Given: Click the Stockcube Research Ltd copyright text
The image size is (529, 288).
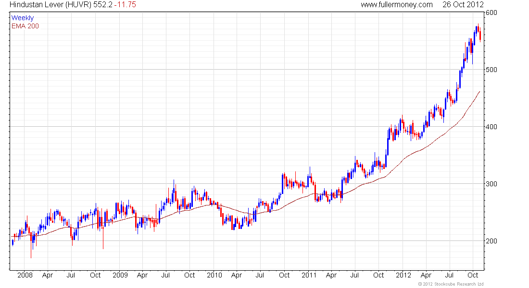Looking at the screenshot, I should click(451, 284).
